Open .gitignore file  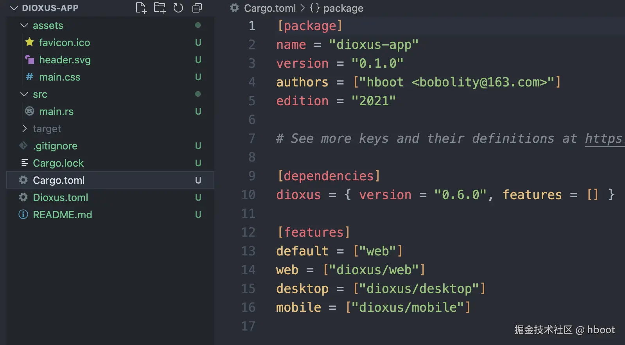pyautogui.click(x=55, y=146)
